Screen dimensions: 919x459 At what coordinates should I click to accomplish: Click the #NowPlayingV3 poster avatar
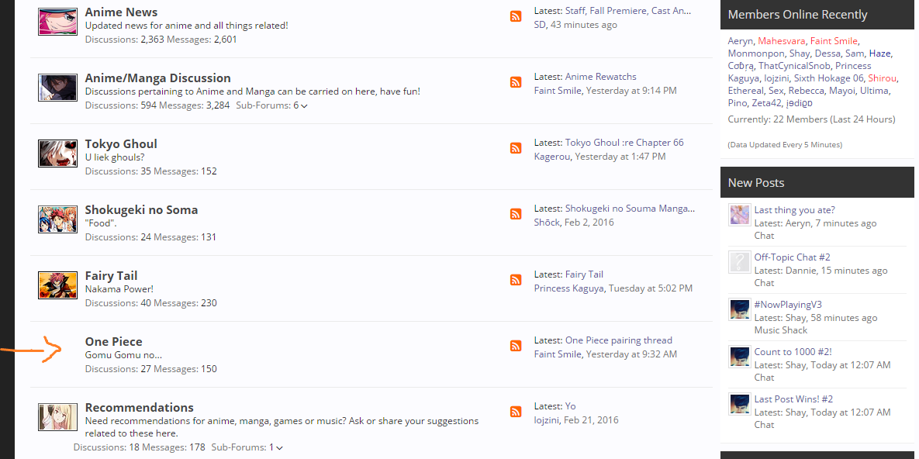click(740, 309)
